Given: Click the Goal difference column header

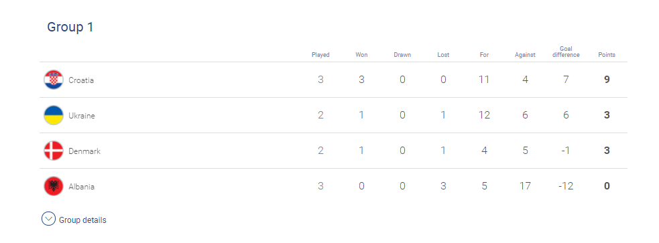Looking at the screenshot, I should (x=566, y=52).
